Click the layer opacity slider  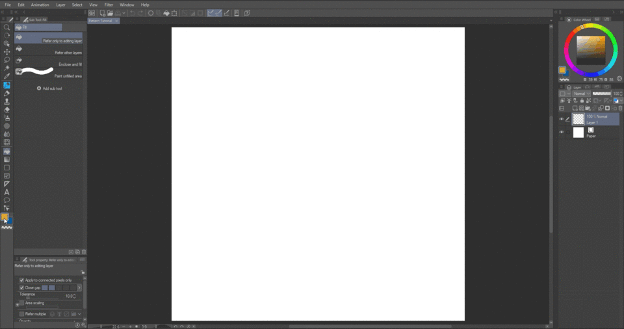click(602, 94)
